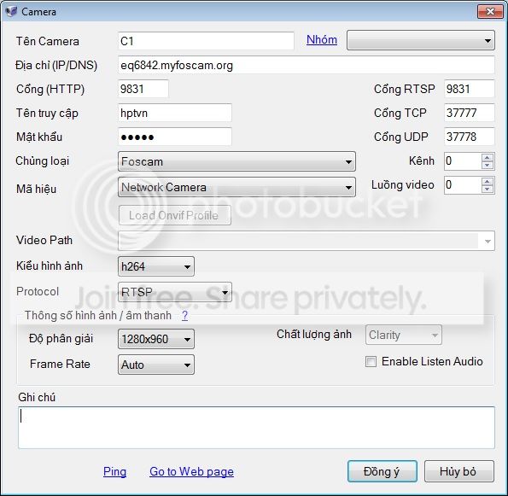Increase the Kênh value with up arrow
Viewport: 508px width, 496px height.
(x=488, y=157)
